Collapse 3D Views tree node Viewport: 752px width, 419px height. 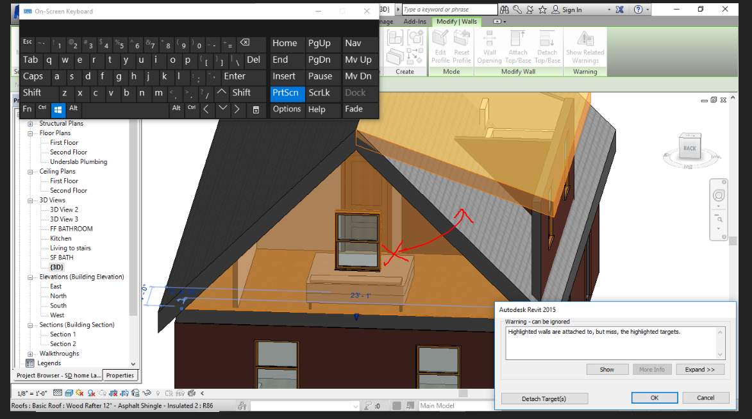[x=30, y=201]
